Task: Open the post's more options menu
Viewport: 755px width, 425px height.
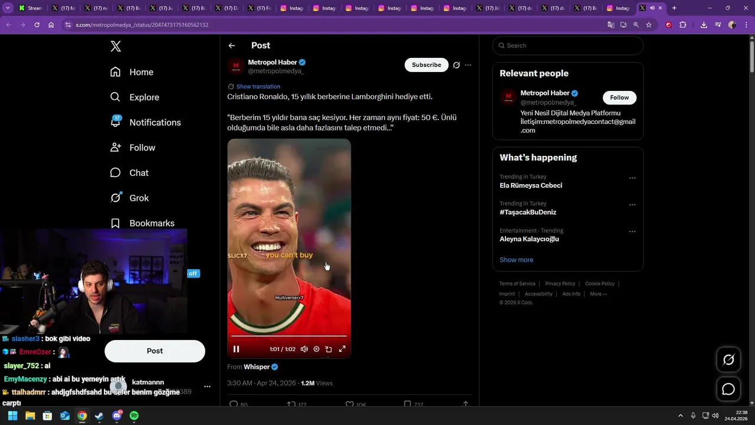Action: pyautogui.click(x=468, y=65)
